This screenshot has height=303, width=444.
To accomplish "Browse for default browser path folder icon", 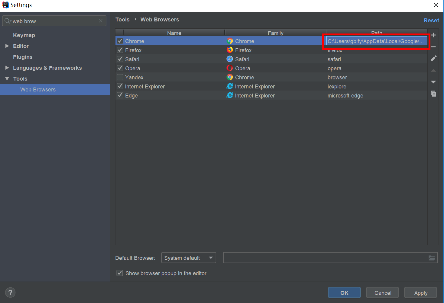I will coord(432,258).
